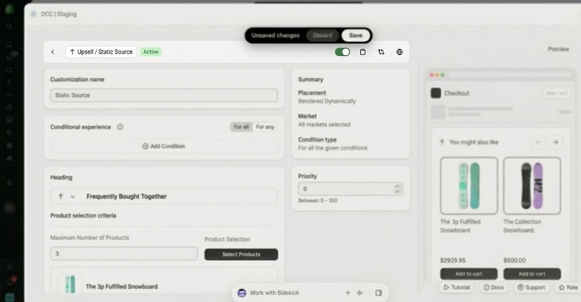This screenshot has height=302, width=581.
Task: Focus the Frequently Bought Together heading field
Action: 164,196
